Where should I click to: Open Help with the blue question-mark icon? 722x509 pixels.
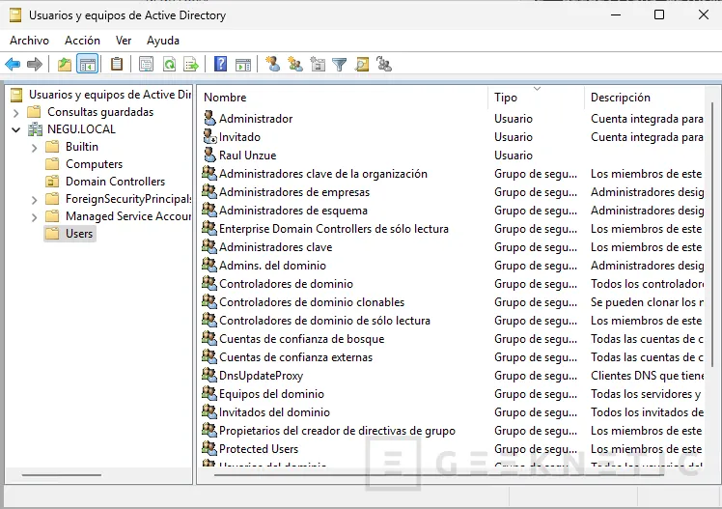221,64
